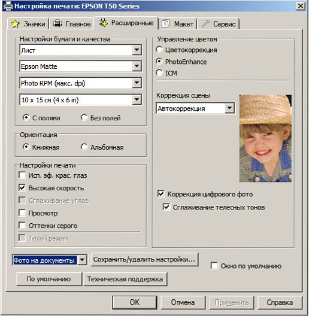
Task: Close the print settings dialog
Action: [x=301, y=6]
